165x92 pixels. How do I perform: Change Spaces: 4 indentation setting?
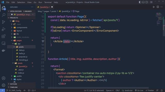coord(110,90)
